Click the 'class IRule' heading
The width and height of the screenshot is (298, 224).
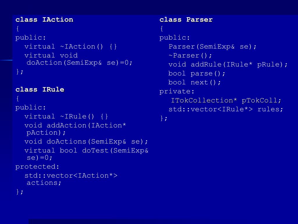pos(40,90)
